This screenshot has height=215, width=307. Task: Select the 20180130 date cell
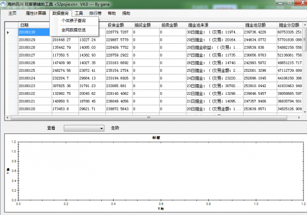click(33, 32)
